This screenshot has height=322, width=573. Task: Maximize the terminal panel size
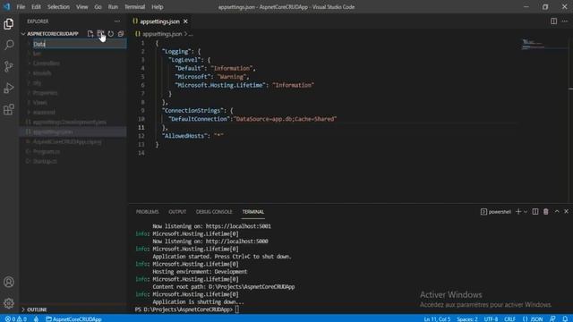[557, 212]
